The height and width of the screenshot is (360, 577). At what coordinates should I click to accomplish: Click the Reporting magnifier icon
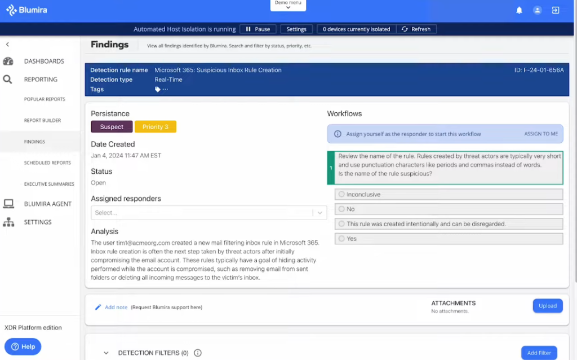[8, 79]
